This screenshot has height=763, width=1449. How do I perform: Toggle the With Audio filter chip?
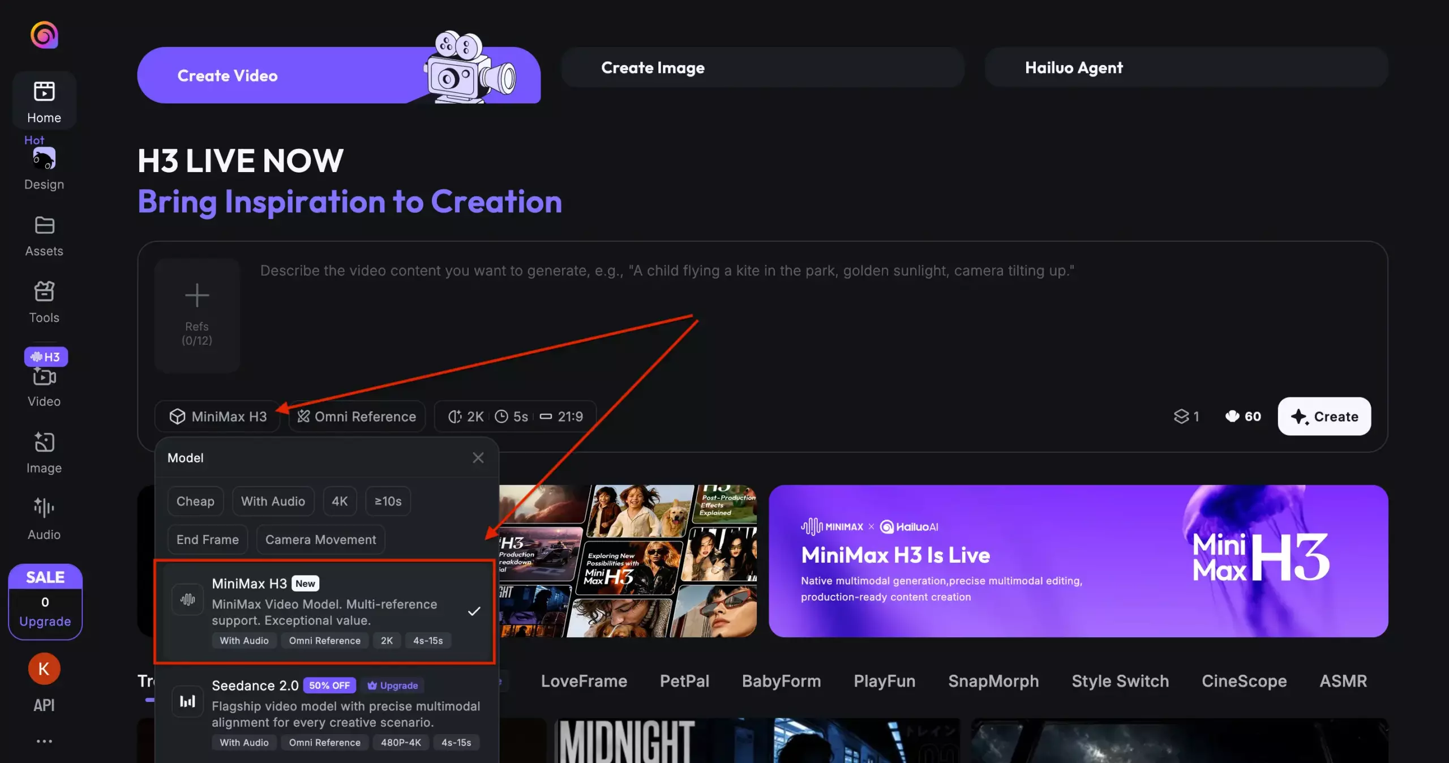tap(273, 501)
